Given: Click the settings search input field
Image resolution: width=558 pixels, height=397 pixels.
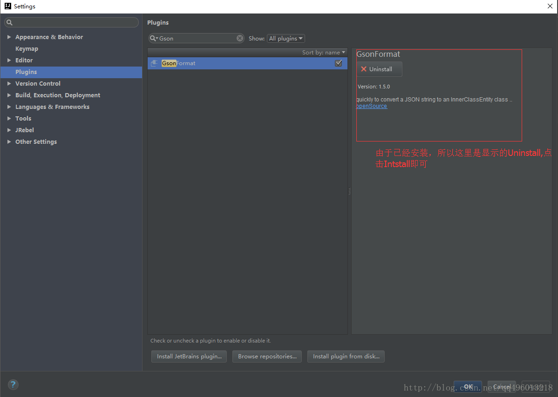Looking at the screenshot, I should click(75, 22).
